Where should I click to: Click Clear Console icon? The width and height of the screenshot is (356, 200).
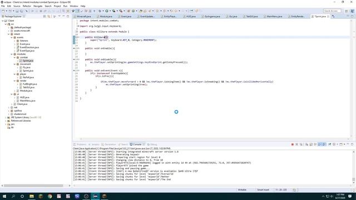[306, 144]
